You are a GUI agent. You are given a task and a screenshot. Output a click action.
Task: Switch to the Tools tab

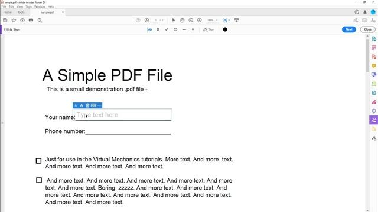21,12
